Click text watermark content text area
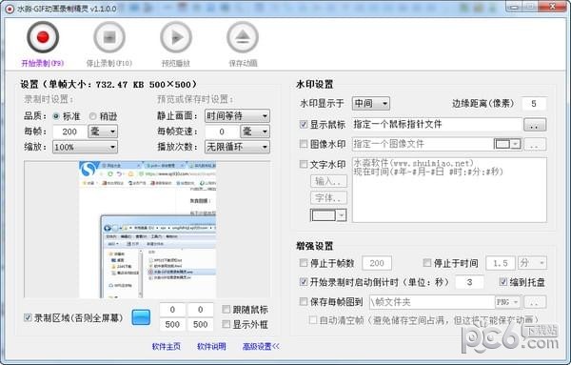 (x=449, y=190)
